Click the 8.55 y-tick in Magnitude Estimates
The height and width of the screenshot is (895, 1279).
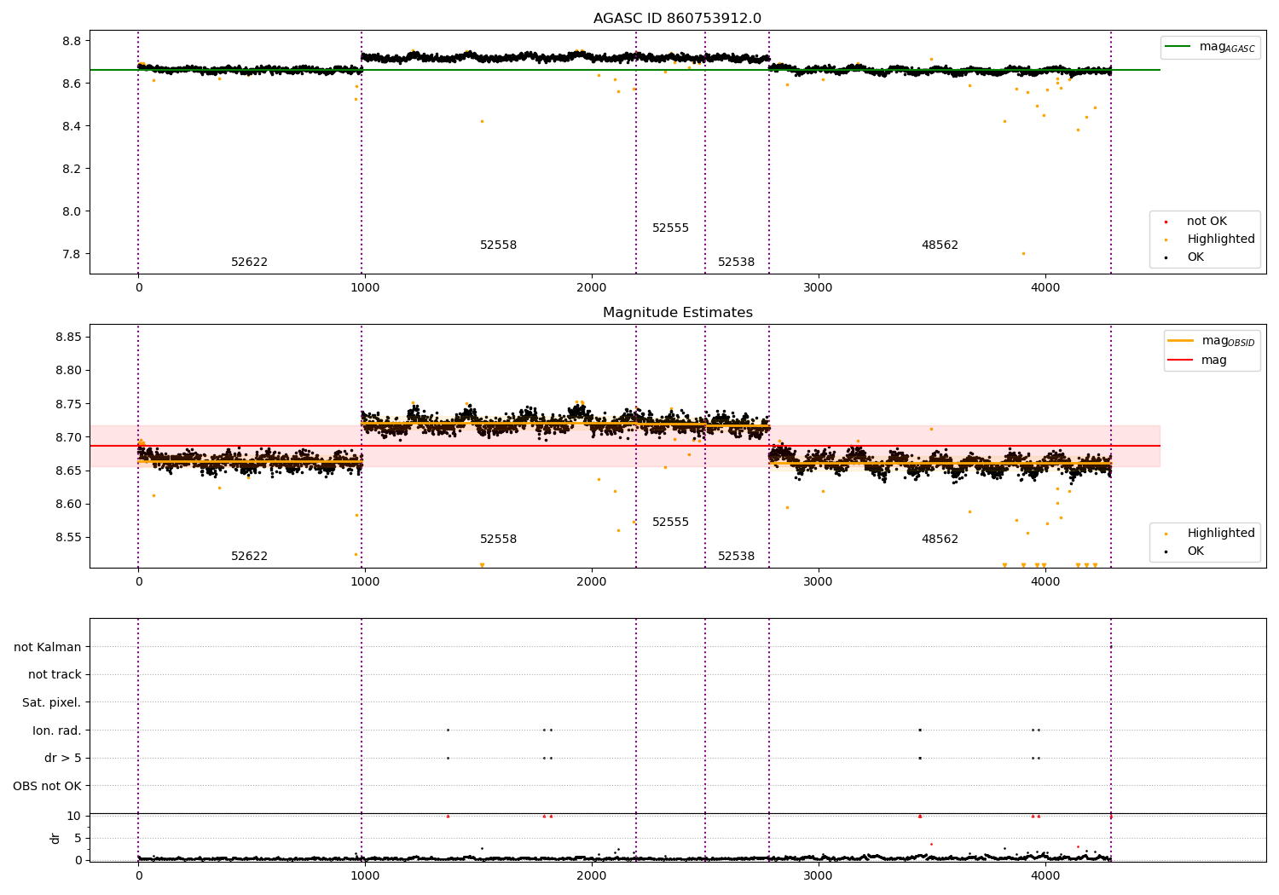pyautogui.click(x=68, y=538)
